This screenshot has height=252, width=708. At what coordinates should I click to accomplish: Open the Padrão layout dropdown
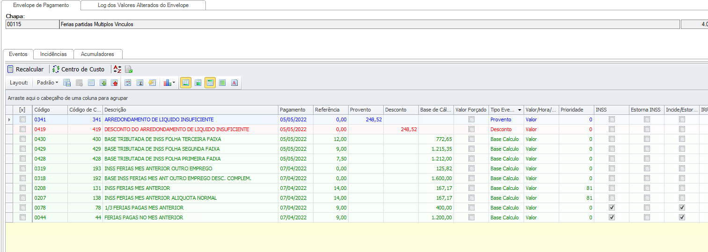[47, 83]
